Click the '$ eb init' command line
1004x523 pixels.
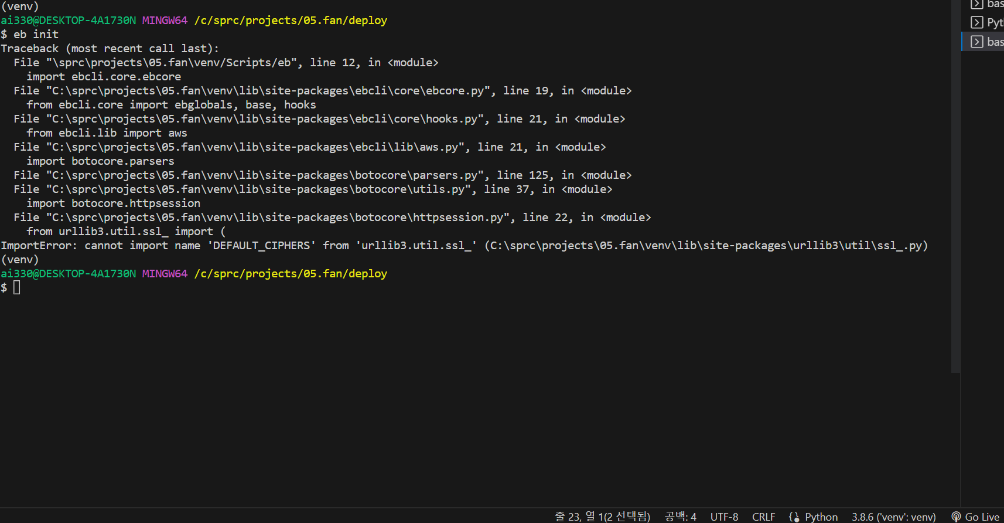point(30,35)
